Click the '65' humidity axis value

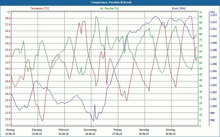tap(201, 52)
